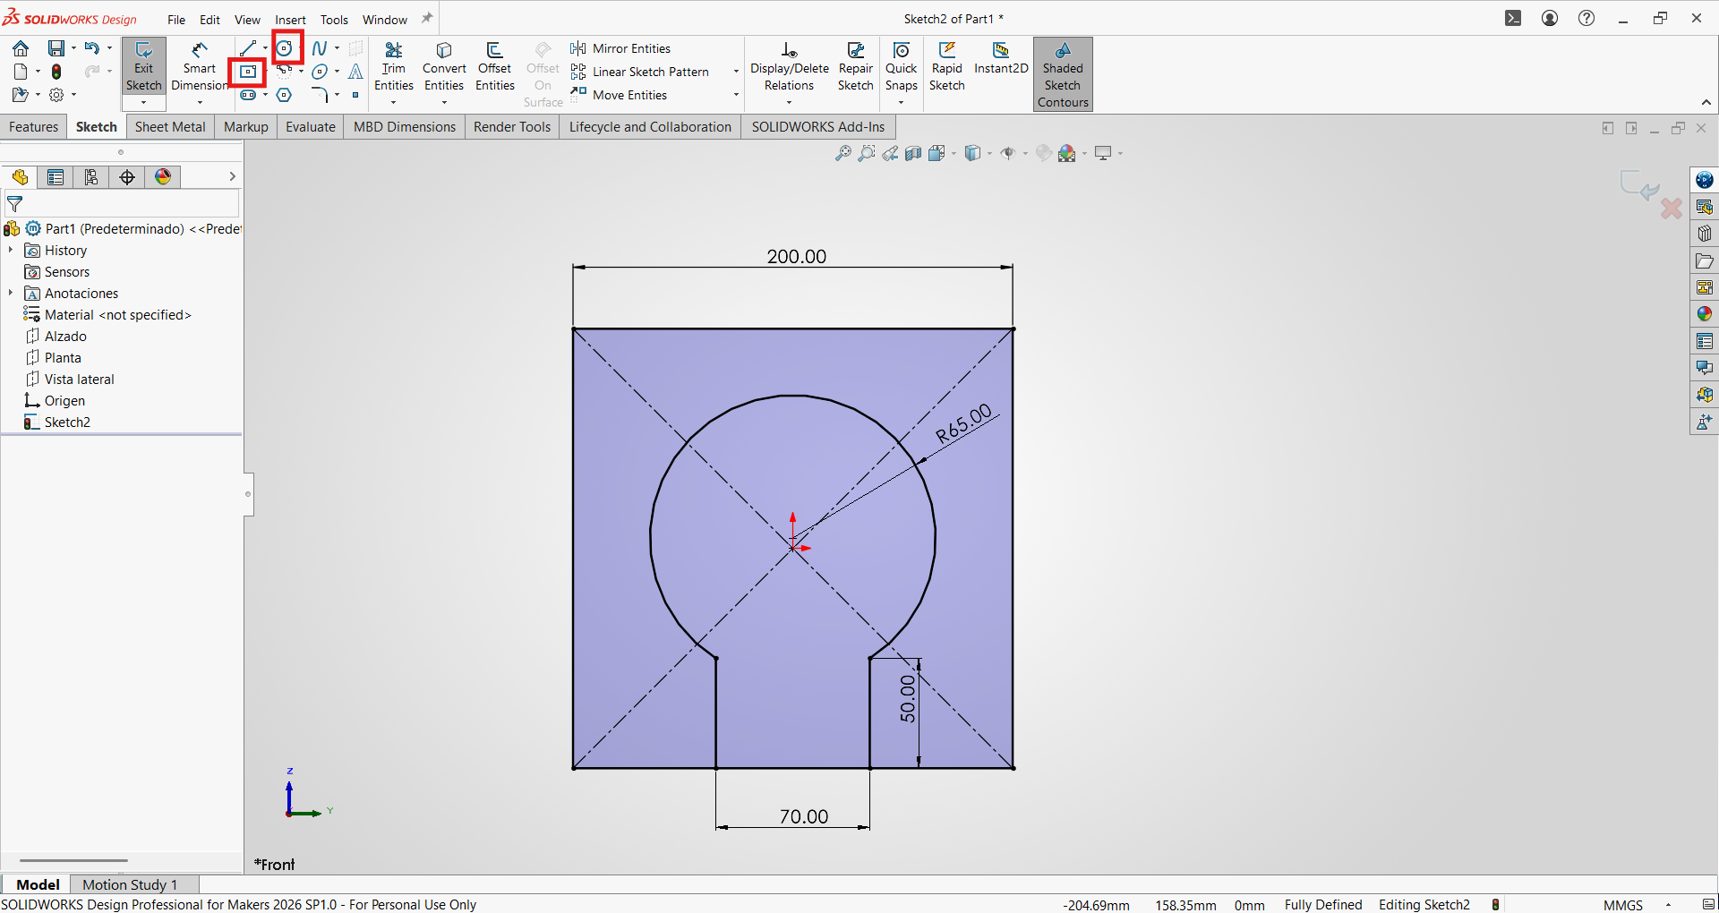Select the Polygon sketch tool

click(285, 95)
